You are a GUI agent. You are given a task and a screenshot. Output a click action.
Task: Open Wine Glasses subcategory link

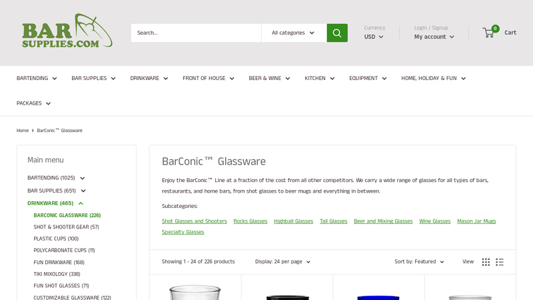(x=435, y=221)
